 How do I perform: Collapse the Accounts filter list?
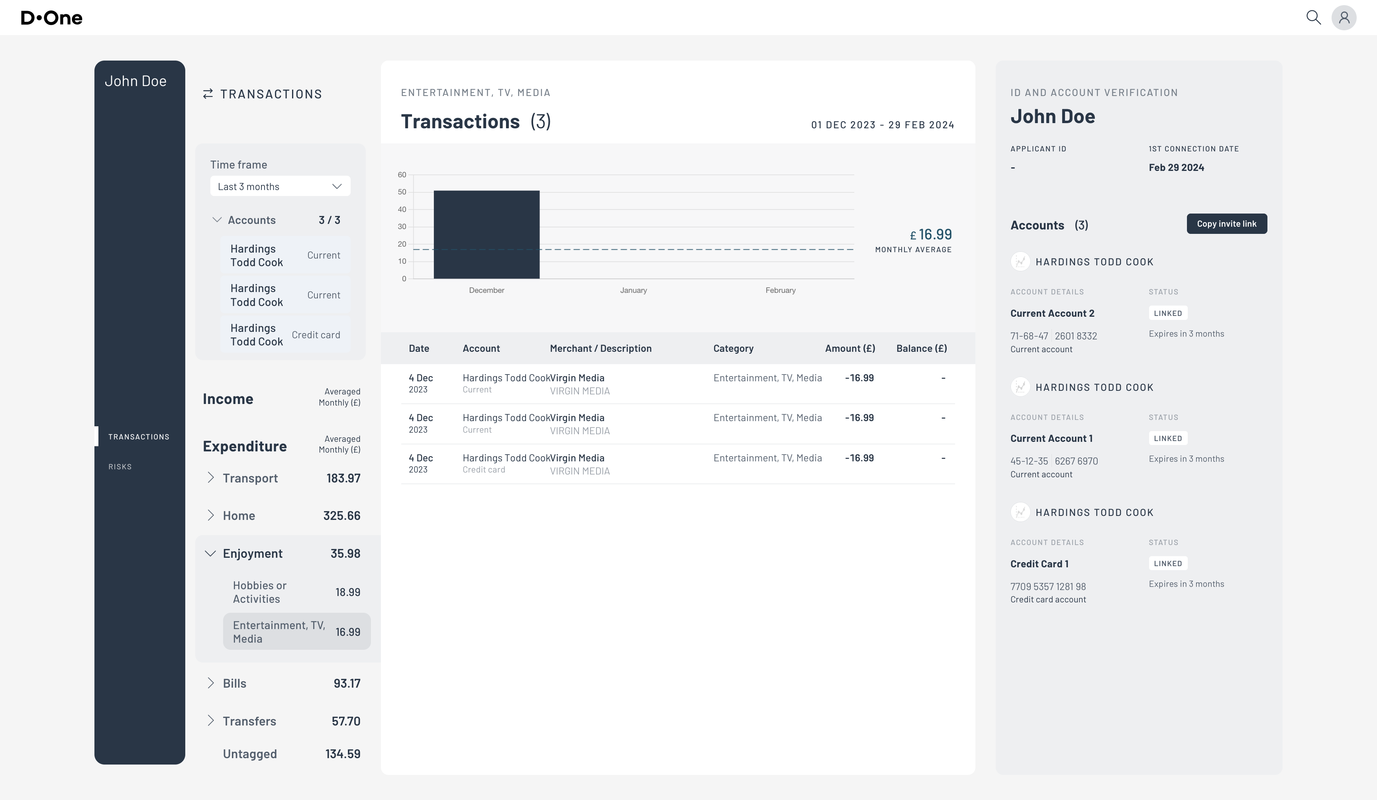coord(217,220)
